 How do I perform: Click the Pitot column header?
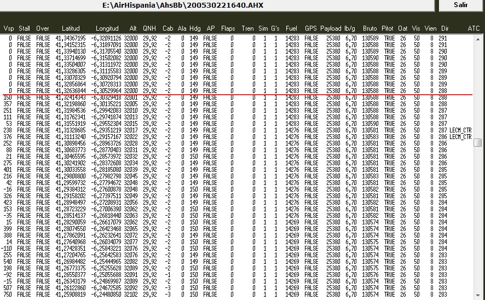tap(388, 28)
